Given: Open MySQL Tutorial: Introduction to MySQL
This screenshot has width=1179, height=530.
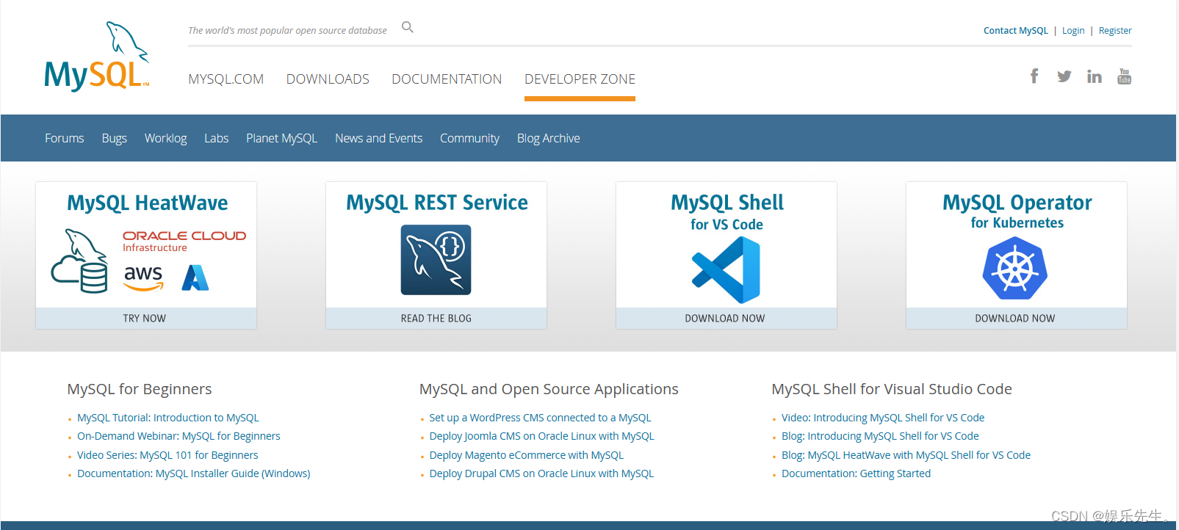Looking at the screenshot, I should point(168,418).
